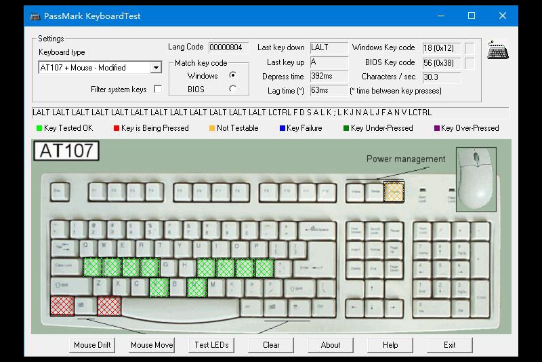Click the X key on keyboard image
The image size is (542, 362).
click(121, 286)
